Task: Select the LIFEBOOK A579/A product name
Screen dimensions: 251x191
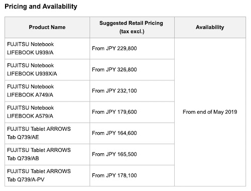Action: (x=30, y=112)
